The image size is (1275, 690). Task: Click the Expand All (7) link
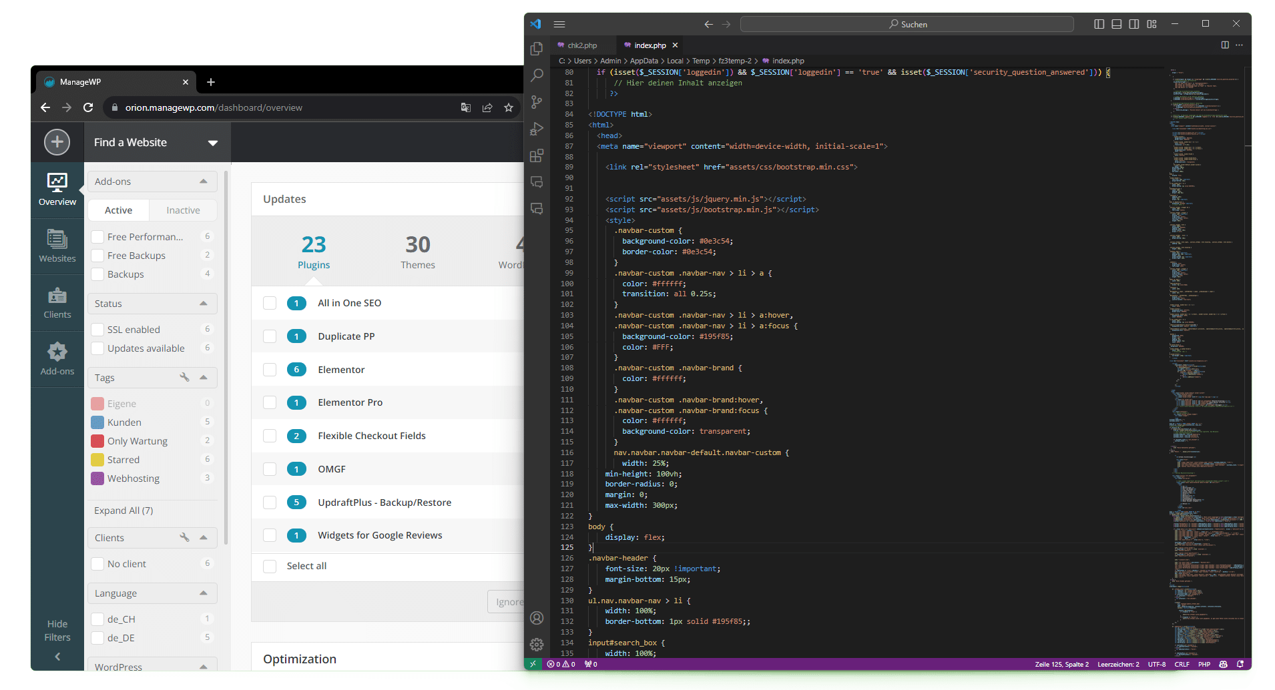point(123,510)
